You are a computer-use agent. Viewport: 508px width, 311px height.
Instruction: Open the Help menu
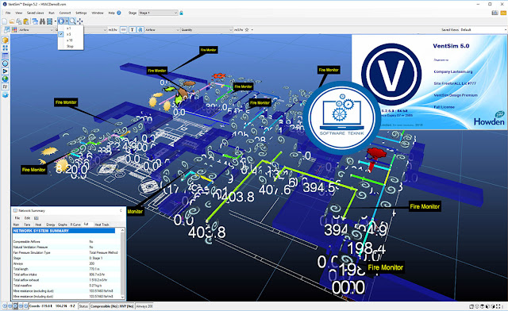pyautogui.click(x=111, y=13)
